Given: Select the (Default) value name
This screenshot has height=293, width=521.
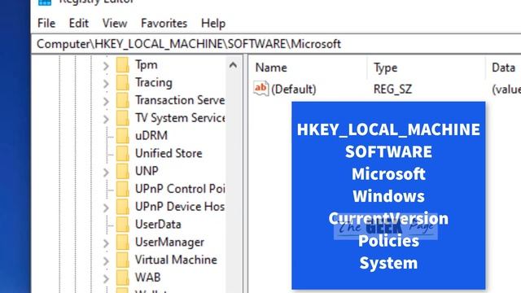Looking at the screenshot, I should pos(293,89).
